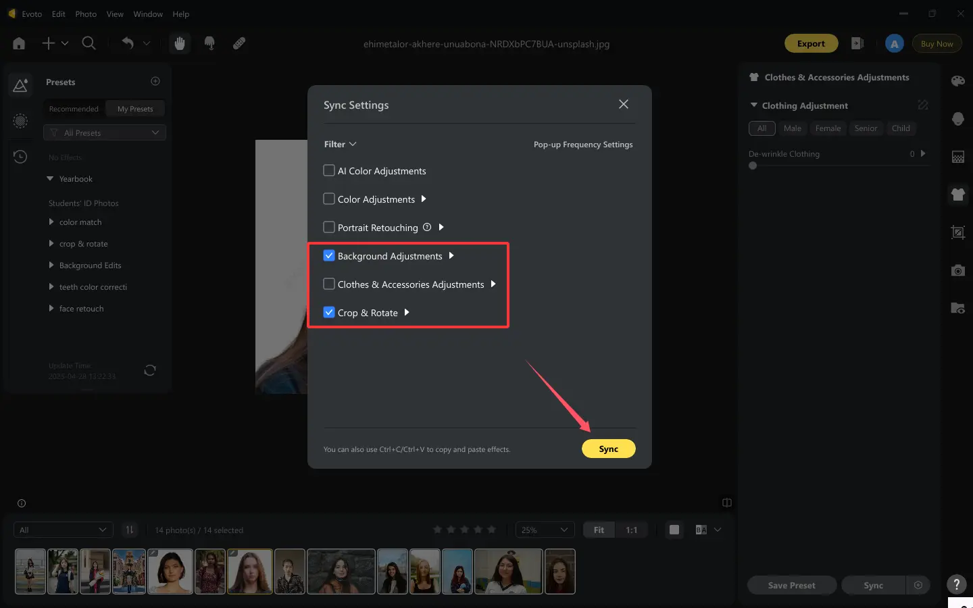Uncheck Background Adjustments checkbox

(x=329, y=255)
